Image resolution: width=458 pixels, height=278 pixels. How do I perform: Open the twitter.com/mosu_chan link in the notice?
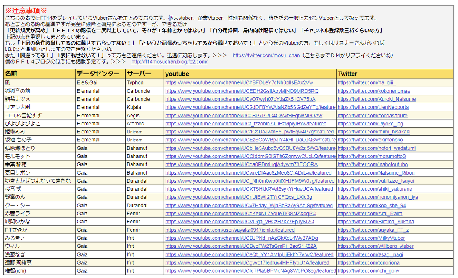[x=266, y=55]
